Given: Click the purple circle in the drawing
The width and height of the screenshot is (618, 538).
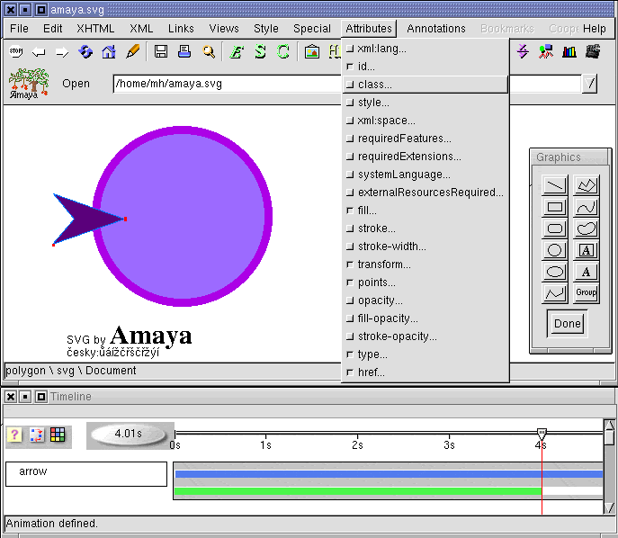Looking at the screenshot, I should 182,216.
